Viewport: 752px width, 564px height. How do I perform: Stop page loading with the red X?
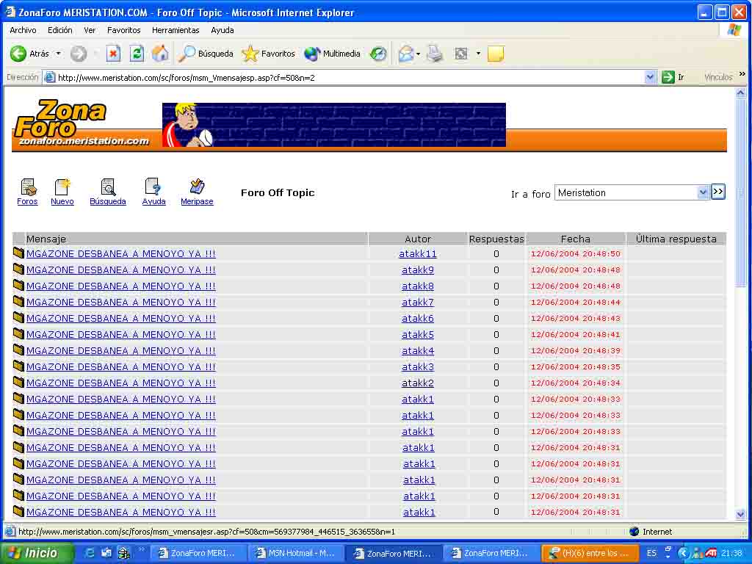pyautogui.click(x=113, y=54)
